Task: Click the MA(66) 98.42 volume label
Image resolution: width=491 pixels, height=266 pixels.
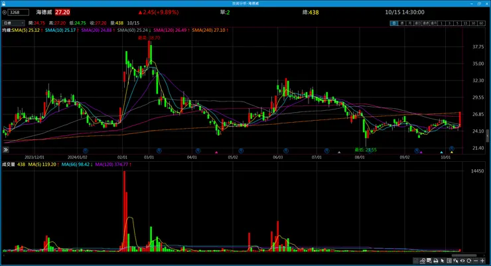Action: (77, 165)
